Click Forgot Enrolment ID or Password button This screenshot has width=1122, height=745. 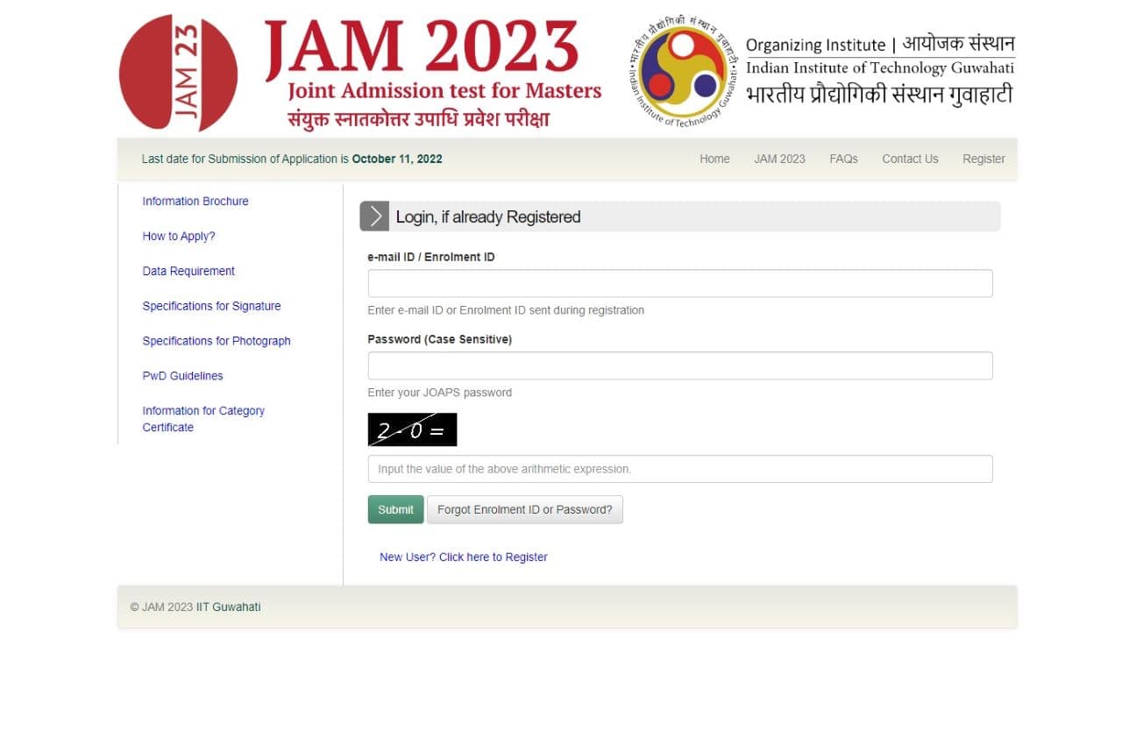(x=525, y=509)
